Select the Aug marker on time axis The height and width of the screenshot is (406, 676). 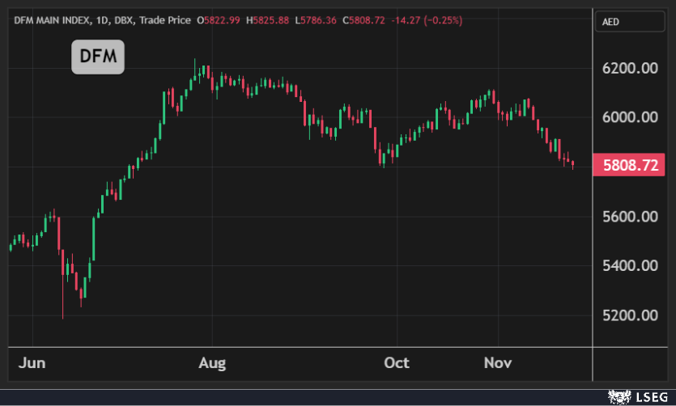[x=212, y=363]
